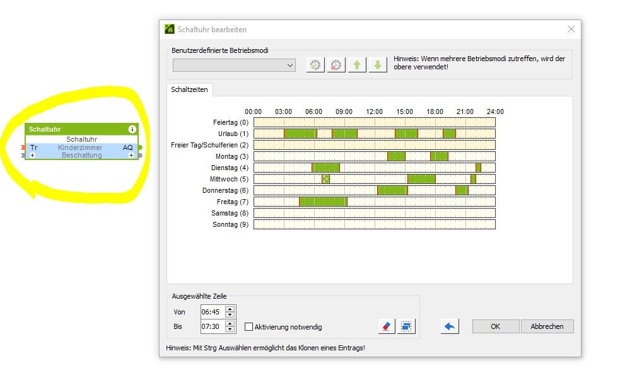Select the Dienstag late evening block
625x373 pixels.
coord(478,168)
